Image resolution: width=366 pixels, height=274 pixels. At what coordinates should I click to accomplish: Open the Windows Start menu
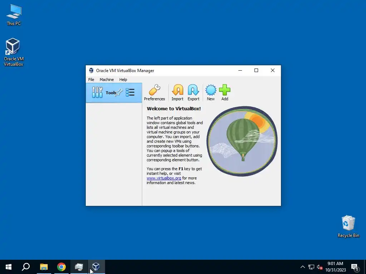coord(9,267)
